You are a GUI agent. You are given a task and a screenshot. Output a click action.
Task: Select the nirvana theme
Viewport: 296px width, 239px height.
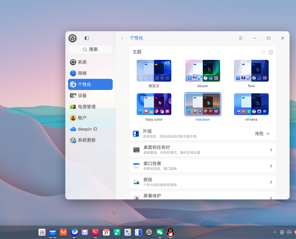click(x=251, y=104)
